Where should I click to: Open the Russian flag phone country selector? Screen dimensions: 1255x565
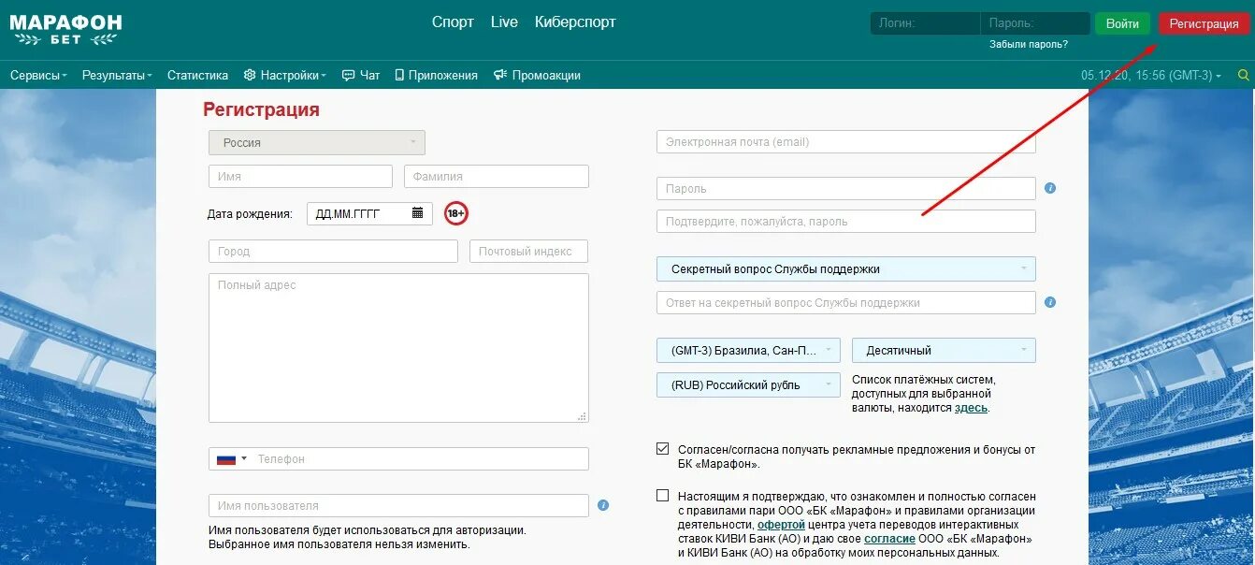tap(232, 459)
